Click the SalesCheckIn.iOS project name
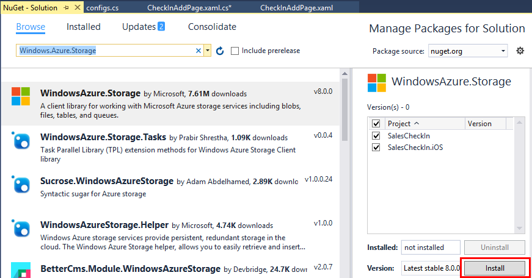532x278 pixels. click(x=415, y=148)
